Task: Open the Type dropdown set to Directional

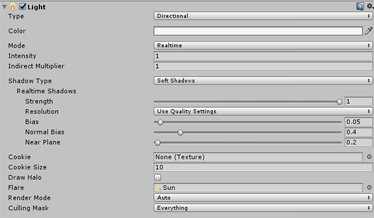Action: coord(263,16)
